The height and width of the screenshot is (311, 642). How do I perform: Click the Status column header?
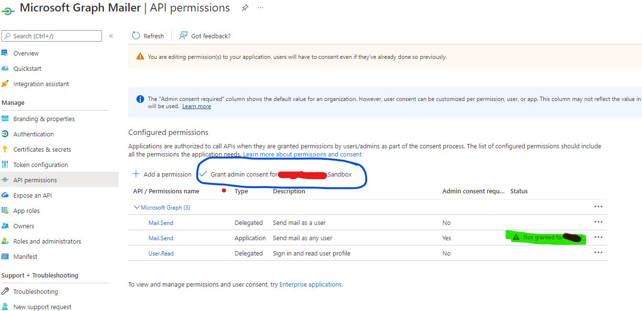pyautogui.click(x=519, y=191)
